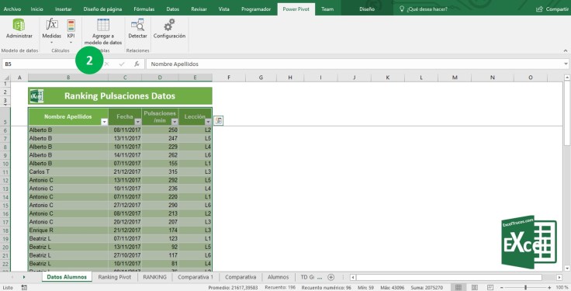Switch to RANKING sheet
Viewport: 571px width, 291px height.
(x=154, y=277)
